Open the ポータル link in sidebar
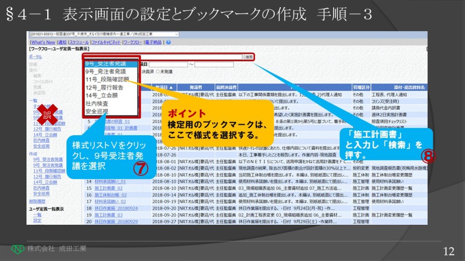 (35, 56)
